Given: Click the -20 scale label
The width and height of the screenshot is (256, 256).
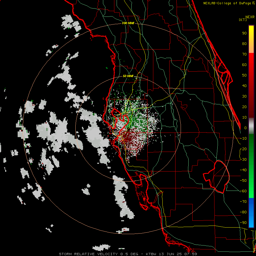Looking at the screenshot, I should click(x=243, y=149).
